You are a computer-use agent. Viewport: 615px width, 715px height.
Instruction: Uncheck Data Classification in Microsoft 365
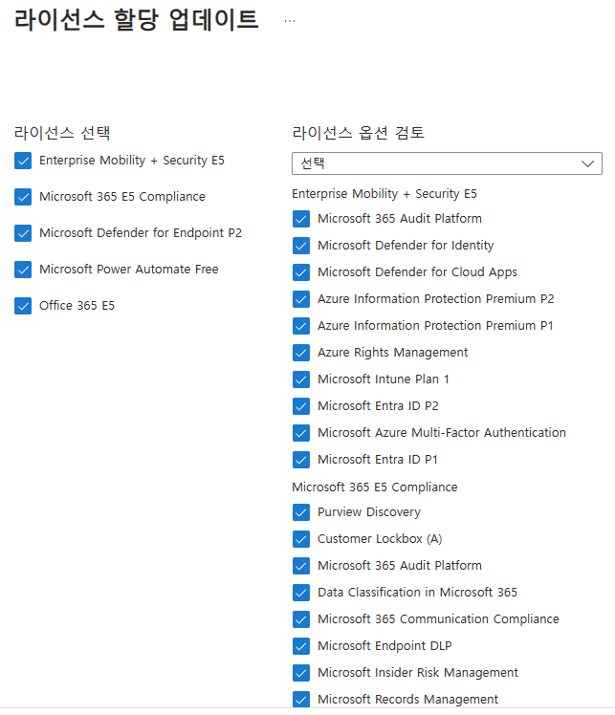tap(301, 593)
